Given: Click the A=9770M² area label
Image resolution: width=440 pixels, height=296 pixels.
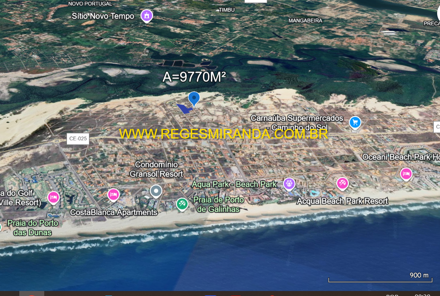Looking at the screenshot, I should (194, 77).
